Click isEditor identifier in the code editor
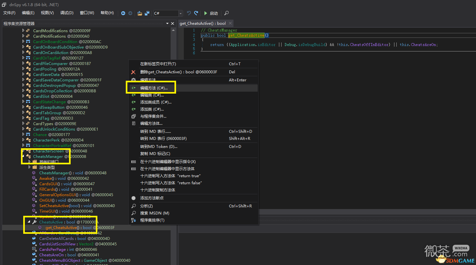 [267, 45]
